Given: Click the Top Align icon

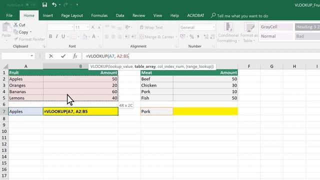Looking at the screenshot, I should pos(106,27).
